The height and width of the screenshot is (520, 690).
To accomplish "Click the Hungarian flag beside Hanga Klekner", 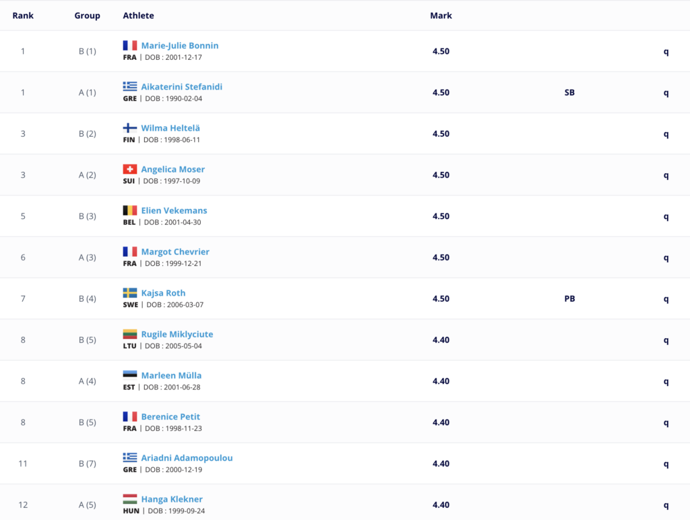I will [130, 499].
